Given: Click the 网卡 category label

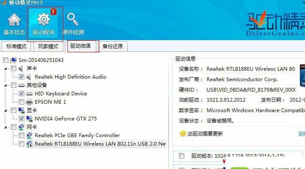Looking at the screenshot, I should [x=32, y=127].
